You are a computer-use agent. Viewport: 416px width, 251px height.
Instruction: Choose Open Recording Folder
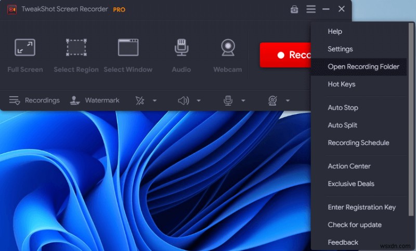359,67
